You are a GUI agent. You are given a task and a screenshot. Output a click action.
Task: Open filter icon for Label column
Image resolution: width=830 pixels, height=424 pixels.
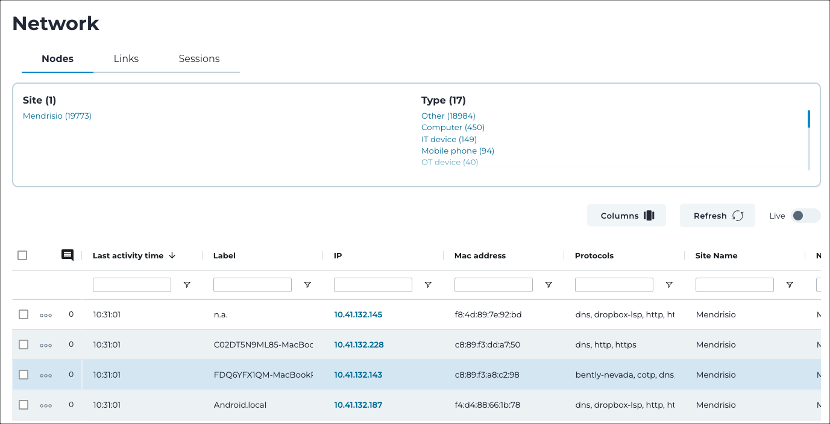tap(307, 285)
